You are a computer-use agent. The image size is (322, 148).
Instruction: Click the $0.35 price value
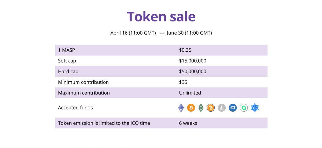[x=185, y=50]
